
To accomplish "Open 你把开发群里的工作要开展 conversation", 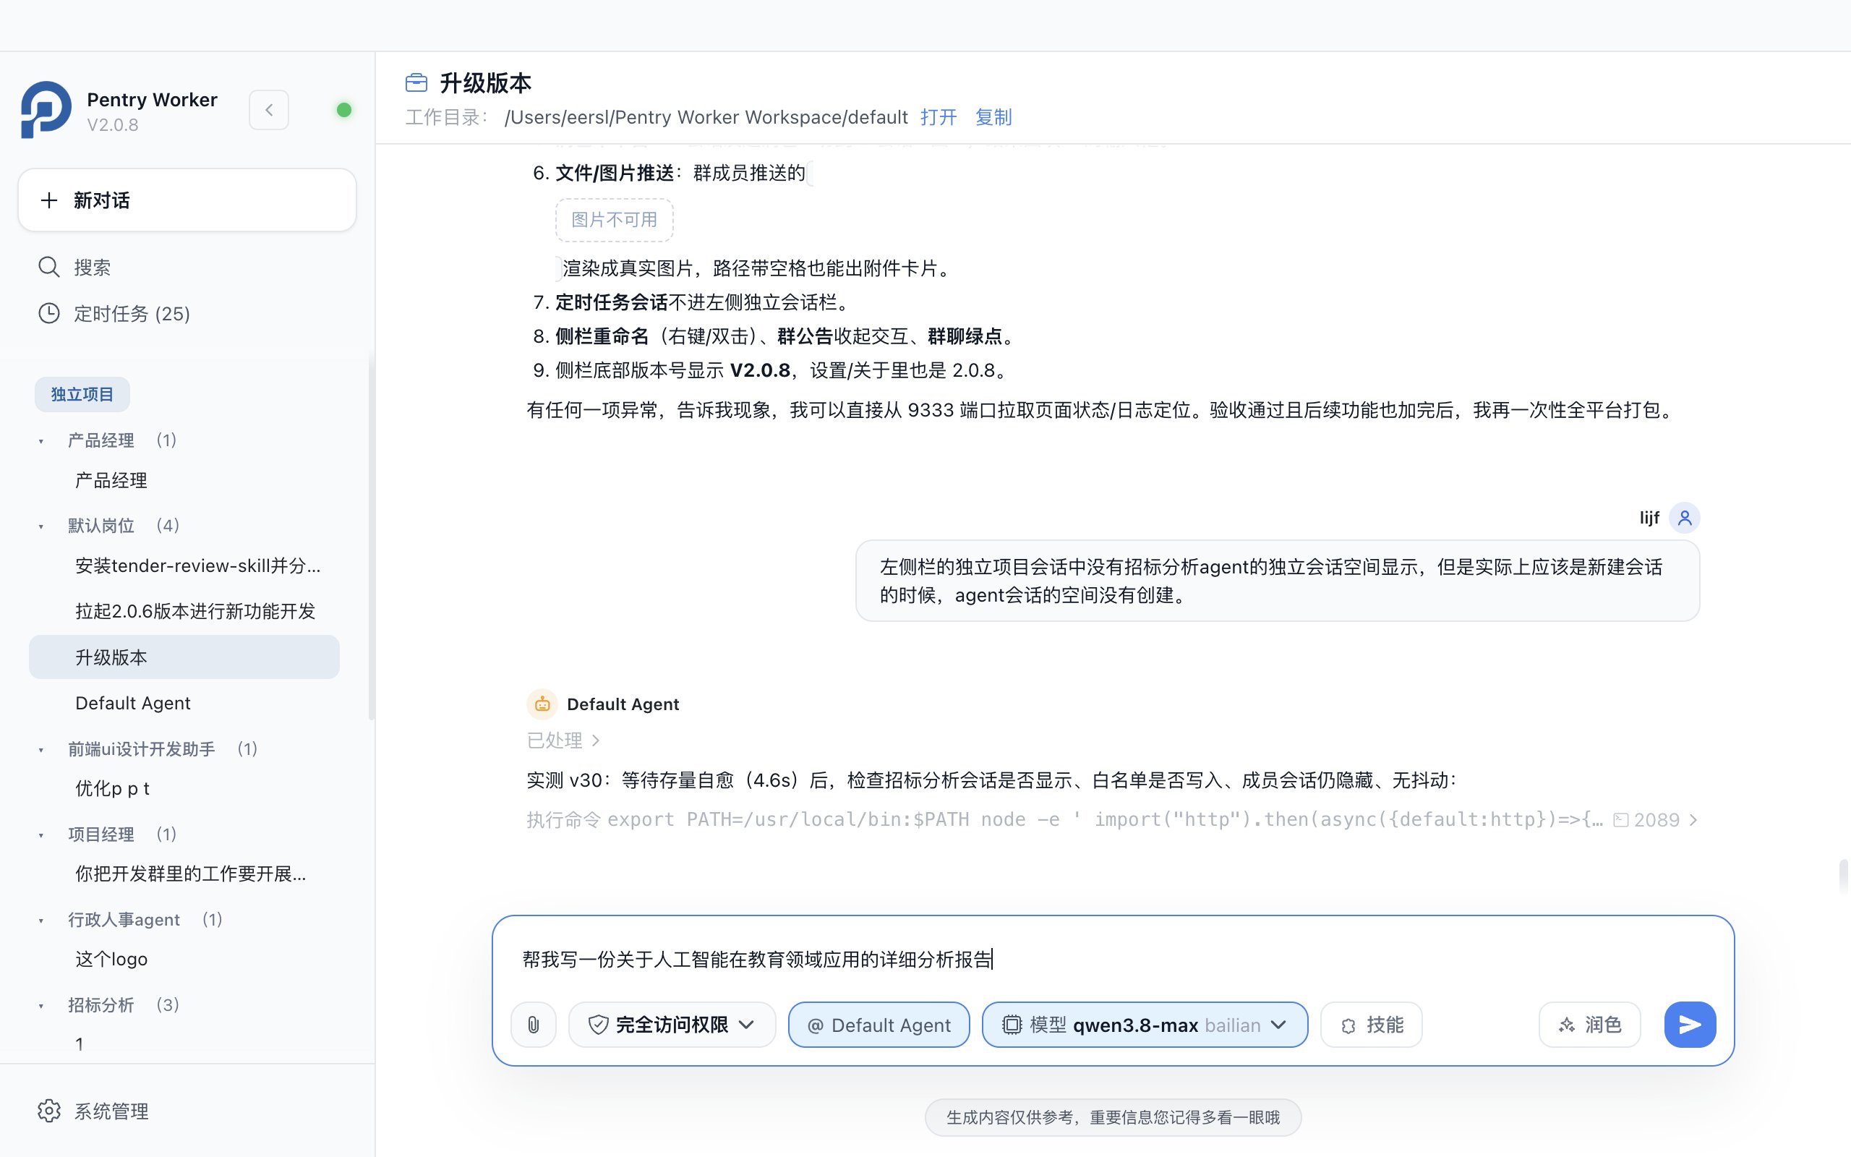I will 184,874.
